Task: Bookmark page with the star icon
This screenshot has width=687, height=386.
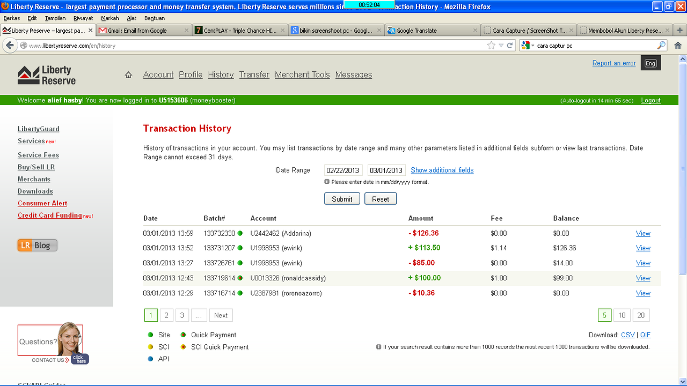Action: click(491, 46)
